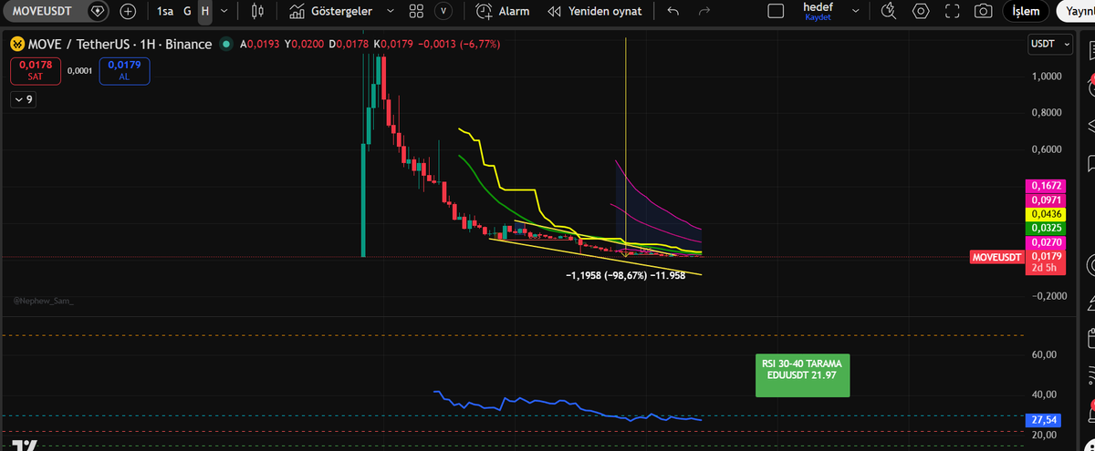Expand the hedef layout dropdown chevron

pyautogui.click(x=855, y=12)
